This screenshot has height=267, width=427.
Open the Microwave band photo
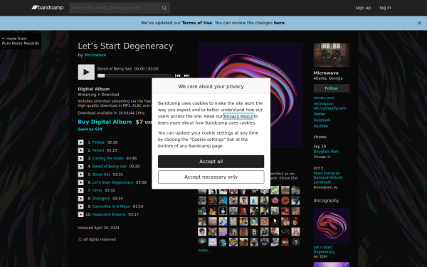coord(332,55)
